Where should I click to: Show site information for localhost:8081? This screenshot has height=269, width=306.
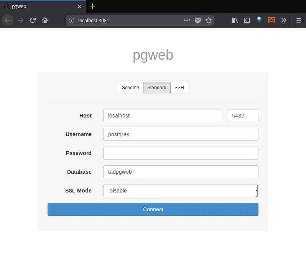coord(72,20)
